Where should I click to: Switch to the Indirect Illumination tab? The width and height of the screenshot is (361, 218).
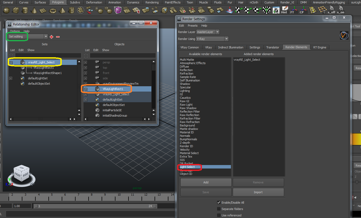pyautogui.click(x=230, y=47)
